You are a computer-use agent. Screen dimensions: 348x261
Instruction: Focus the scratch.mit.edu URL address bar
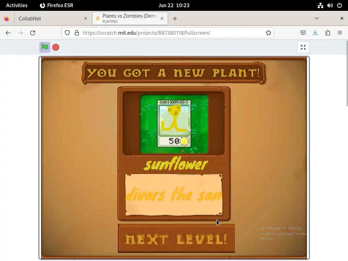(x=168, y=33)
